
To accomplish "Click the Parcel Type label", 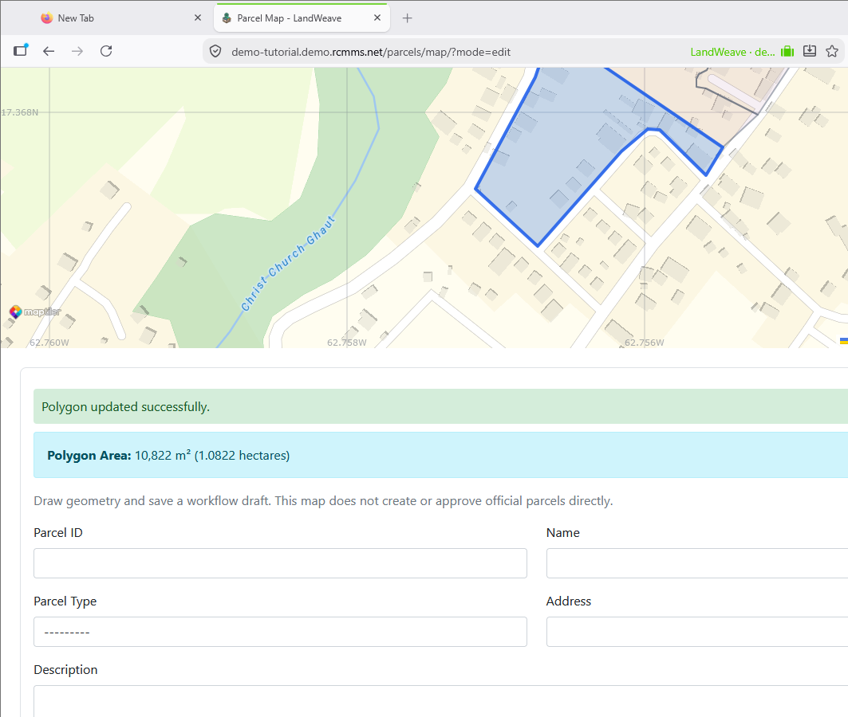I will point(65,601).
